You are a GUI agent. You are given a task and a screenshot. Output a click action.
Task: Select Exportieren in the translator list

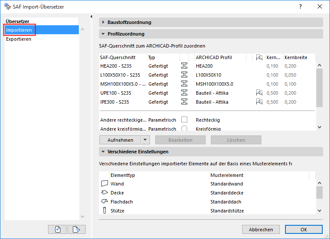click(18, 39)
